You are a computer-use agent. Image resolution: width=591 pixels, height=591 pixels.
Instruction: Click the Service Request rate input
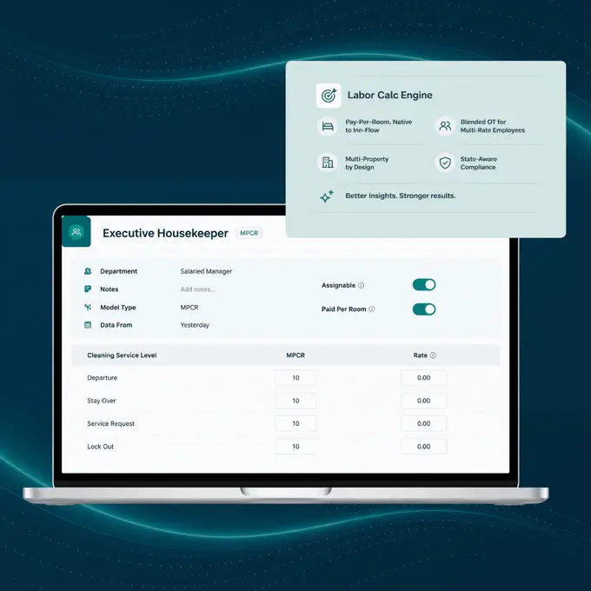coord(424,423)
